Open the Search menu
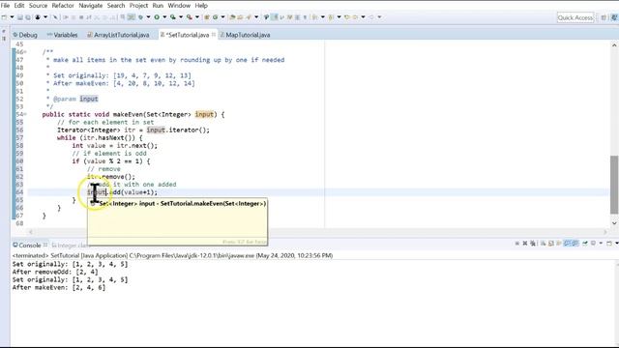This screenshot has width=619, height=348. (116, 6)
